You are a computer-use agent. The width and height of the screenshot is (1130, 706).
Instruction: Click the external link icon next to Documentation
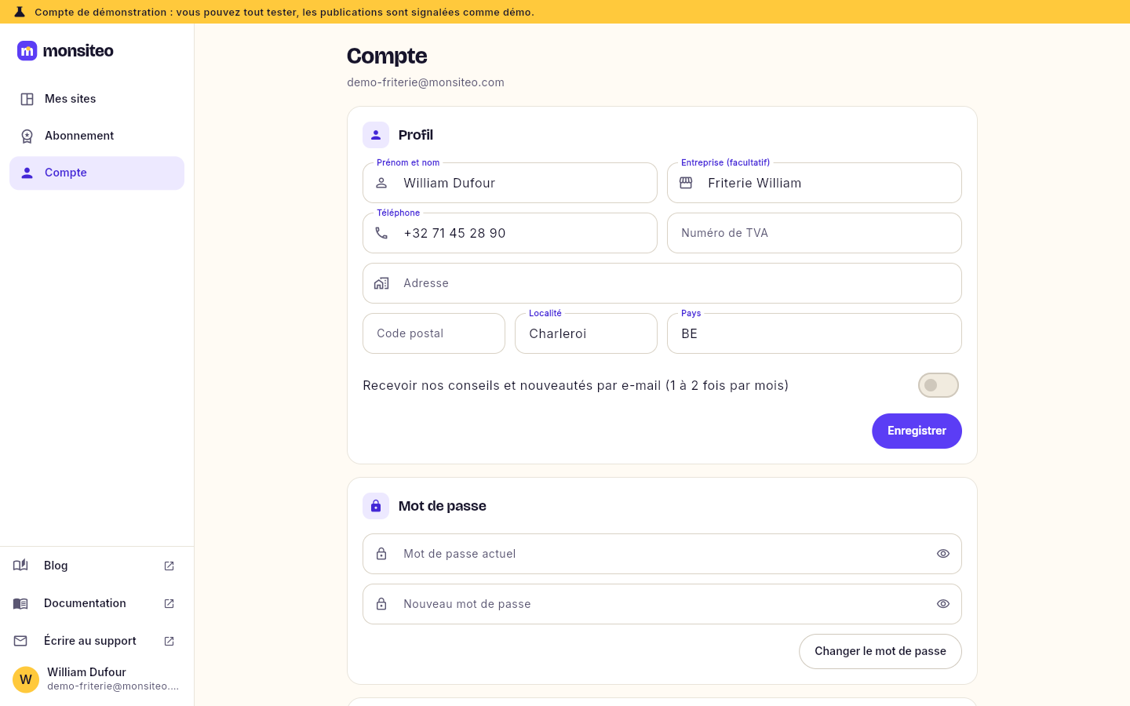coord(169,603)
